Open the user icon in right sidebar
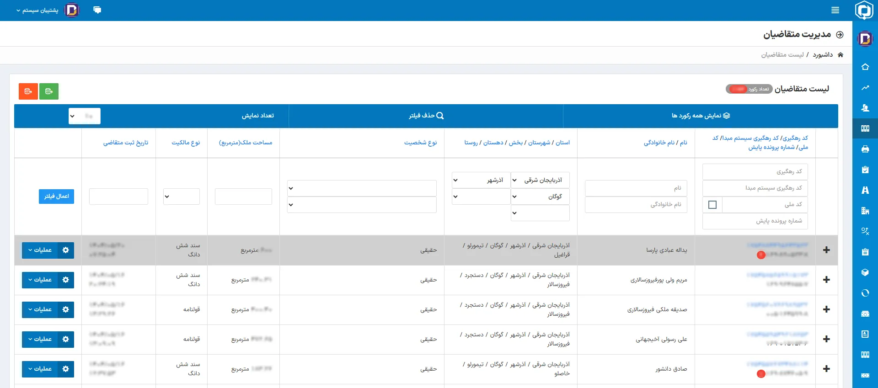 click(x=865, y=108)
